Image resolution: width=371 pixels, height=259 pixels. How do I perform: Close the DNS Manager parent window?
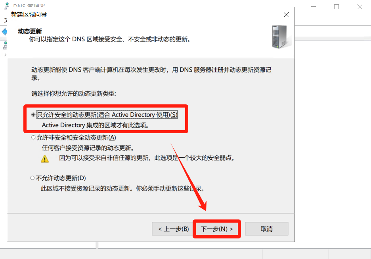[x=360, y=7]
